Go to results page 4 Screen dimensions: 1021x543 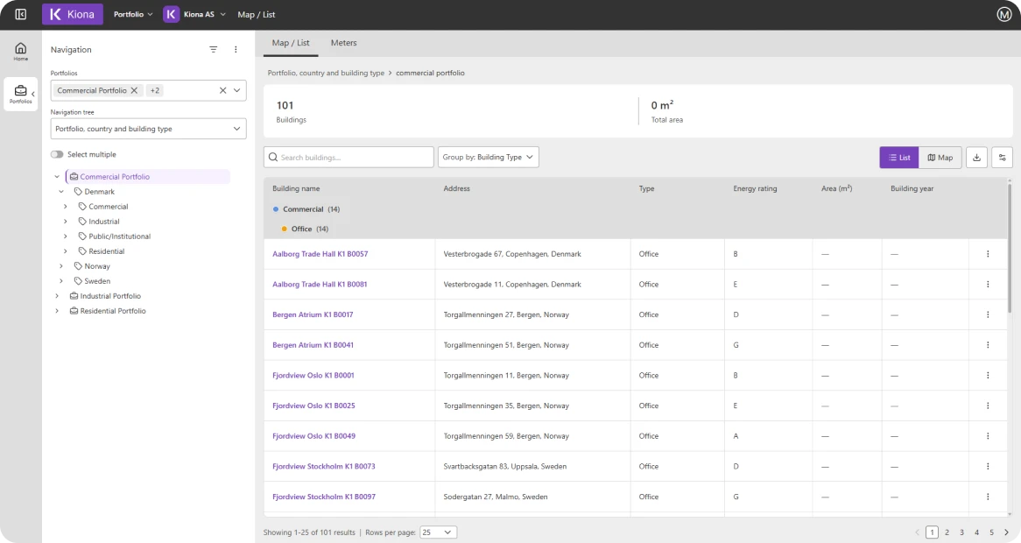pos(976,532)
